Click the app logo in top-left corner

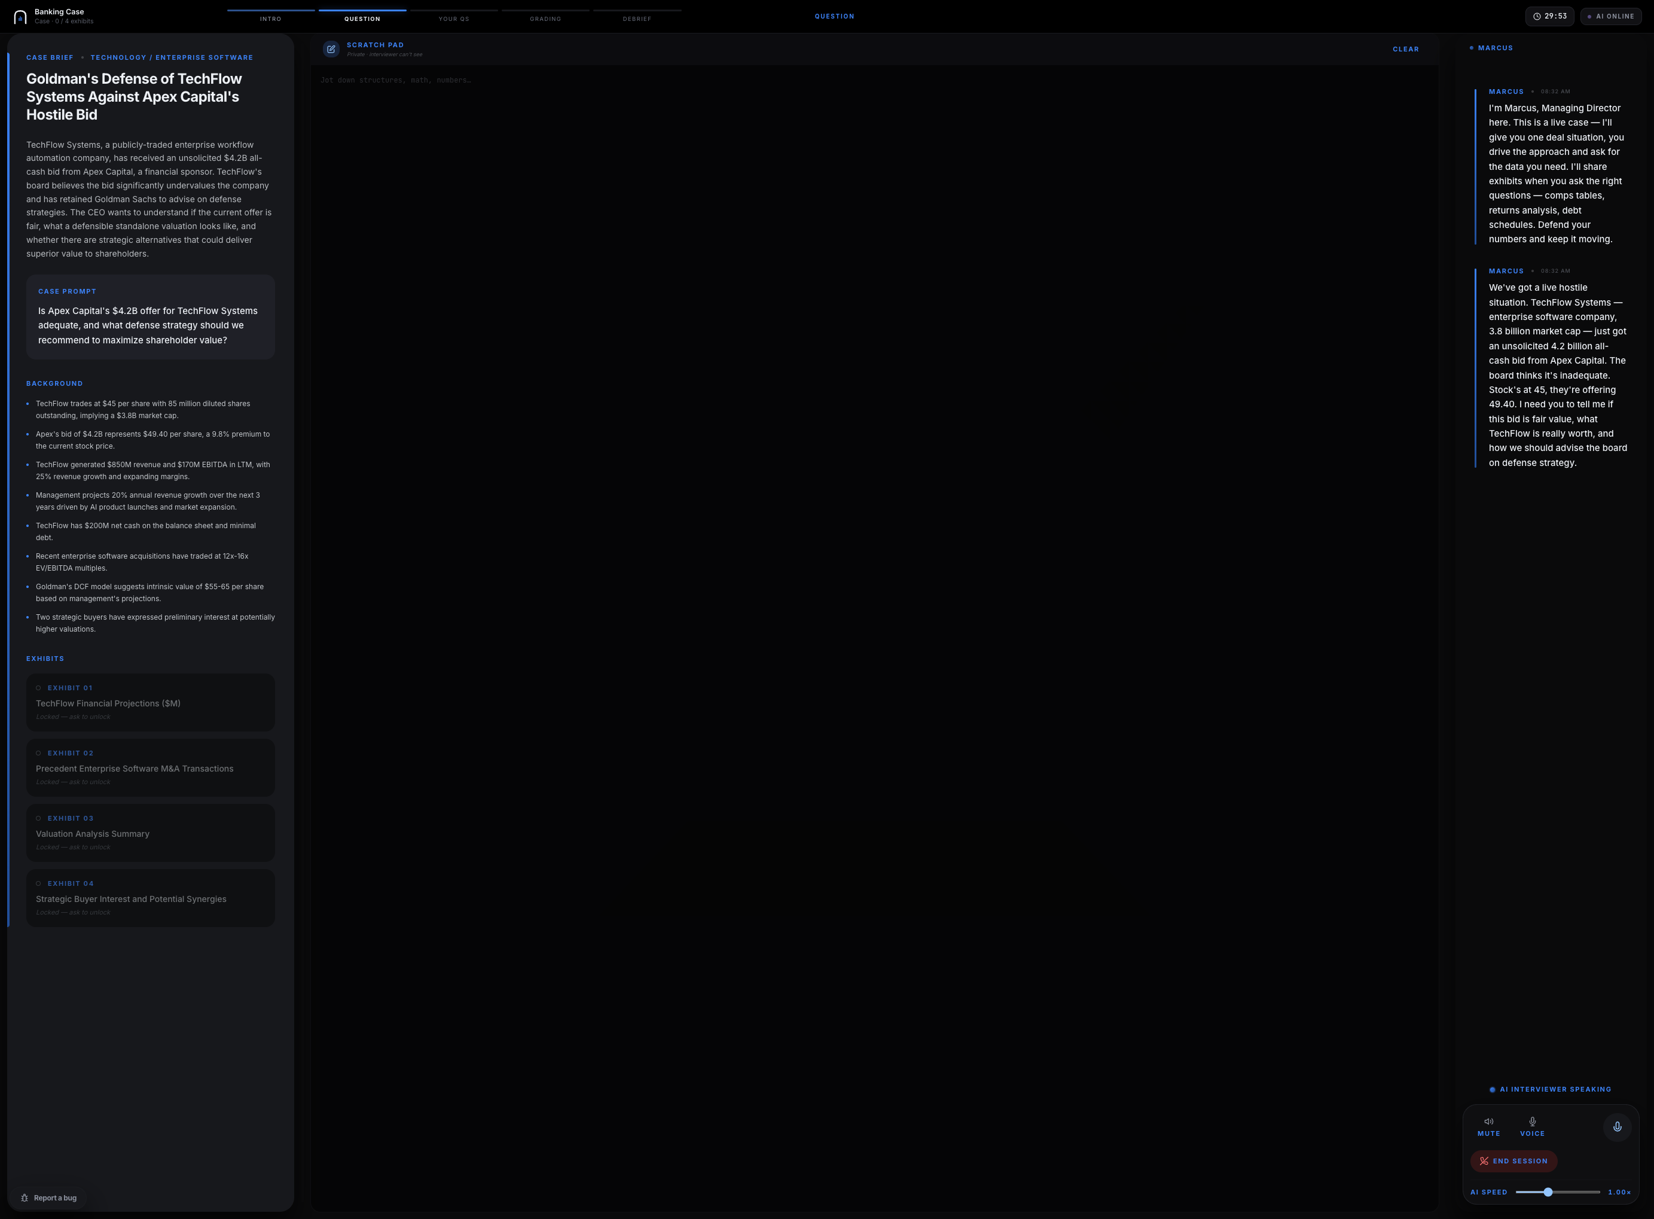(20, 15)
